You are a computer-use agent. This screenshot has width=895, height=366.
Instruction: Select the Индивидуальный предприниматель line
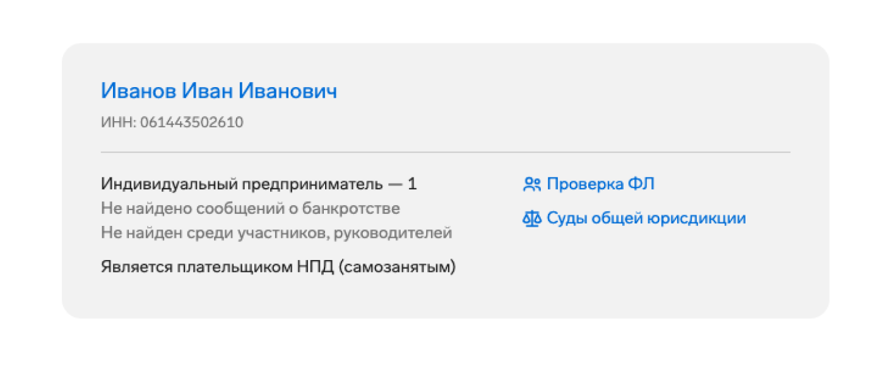[241, 184]
